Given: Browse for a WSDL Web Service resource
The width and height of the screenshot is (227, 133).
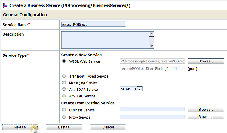Looking at the screenshot, I should coord(206,61).
